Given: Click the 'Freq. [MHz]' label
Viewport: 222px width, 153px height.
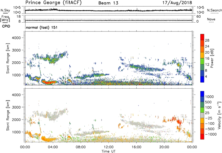Looking at the screenshot, I should pyautogui.click(x=5, y=19).
